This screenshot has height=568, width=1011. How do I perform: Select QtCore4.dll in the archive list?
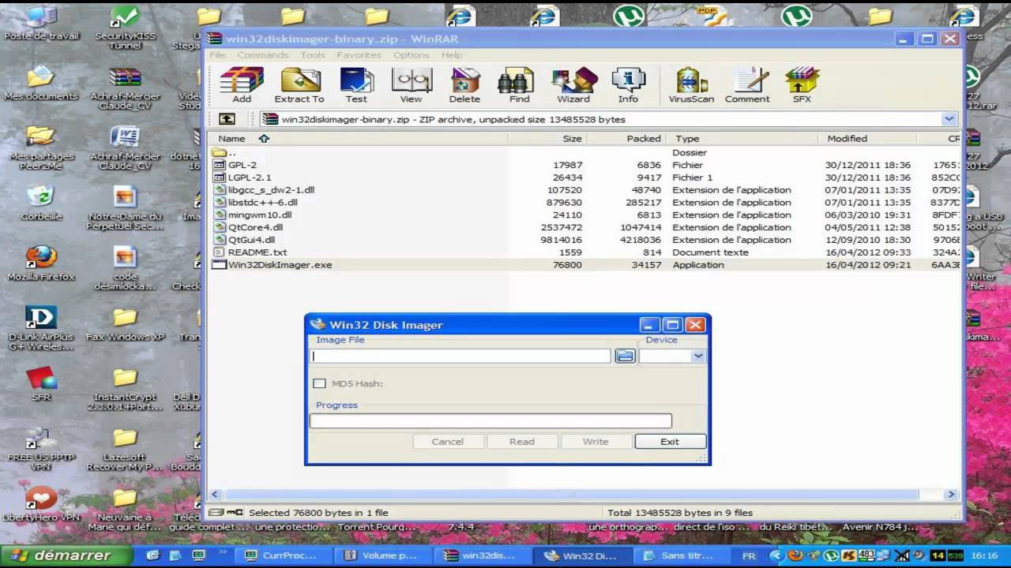[584, 227]
